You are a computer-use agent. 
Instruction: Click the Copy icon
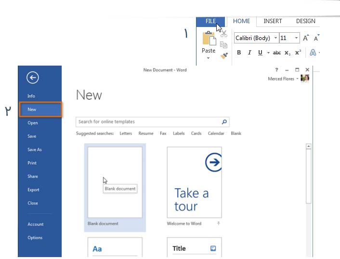click(x=223, y=45)
